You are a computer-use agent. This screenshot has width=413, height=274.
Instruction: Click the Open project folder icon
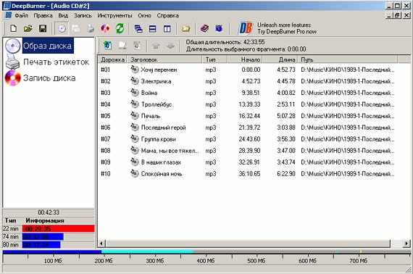point(28,28)
